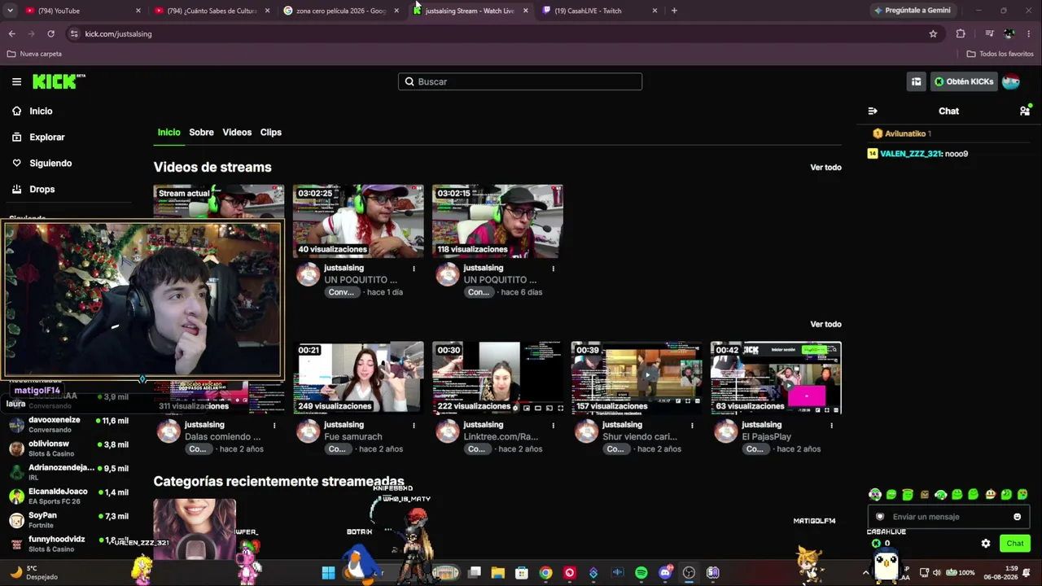
Task: Select the Inicio channel tab
Action: (x=169, y=132)
